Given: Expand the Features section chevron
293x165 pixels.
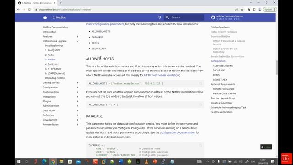Looking at the screenshot, I should (77, 36).
